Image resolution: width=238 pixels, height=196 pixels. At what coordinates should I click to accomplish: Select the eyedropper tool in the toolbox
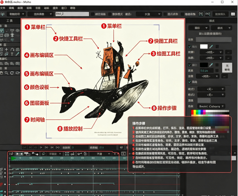point(17,54)
